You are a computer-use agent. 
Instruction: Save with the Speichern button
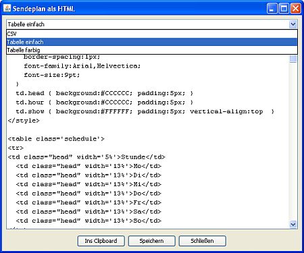coord(151,241)
